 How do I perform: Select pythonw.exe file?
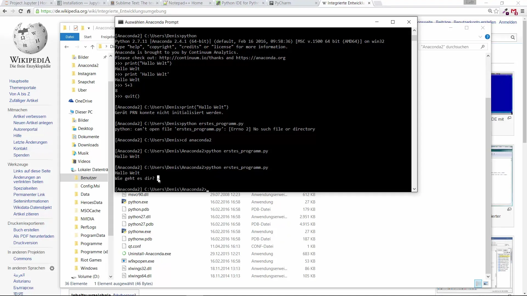coord(139,232)
